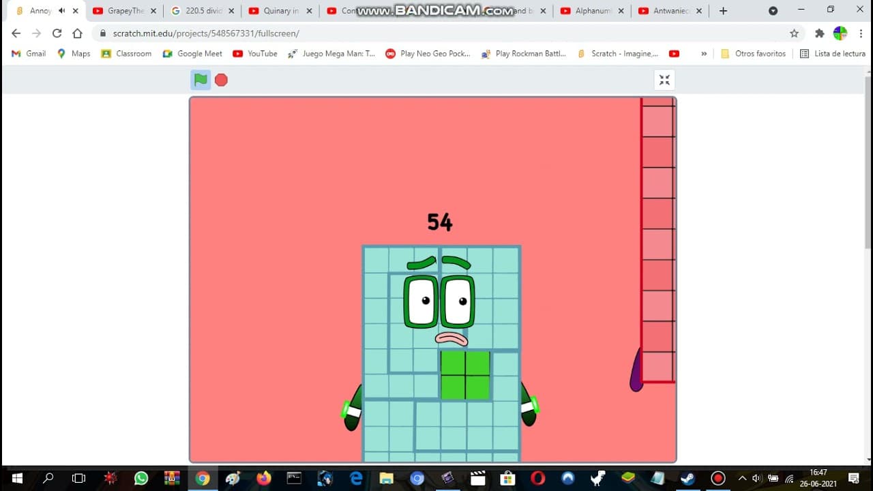Open the Classroom bookmark
The image size is (873, 491).
126,53
